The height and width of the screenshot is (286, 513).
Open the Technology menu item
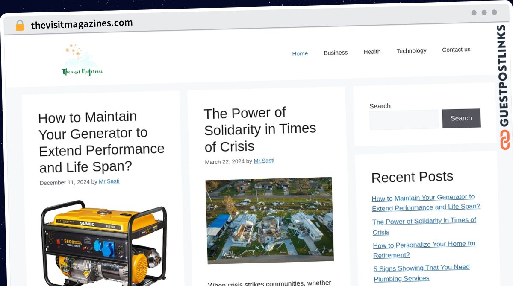click(x=411, y=51)
